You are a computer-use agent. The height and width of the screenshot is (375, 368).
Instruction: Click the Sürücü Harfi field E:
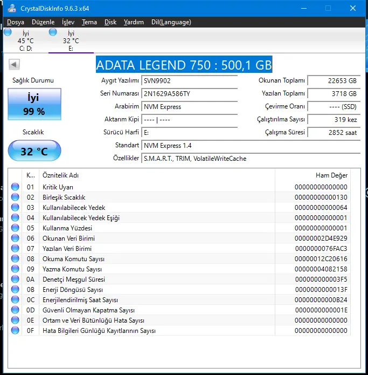[189, 132]
